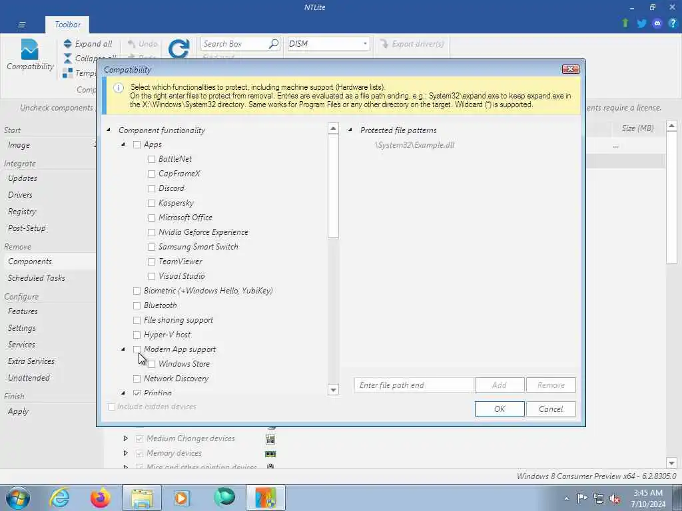Click the network tray icon
This screenshot has height=511, width=682.
(x=599, y=498)
